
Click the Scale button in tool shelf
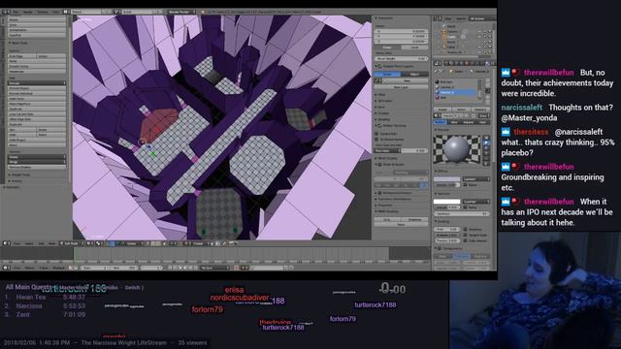click(x=37, y=24)
